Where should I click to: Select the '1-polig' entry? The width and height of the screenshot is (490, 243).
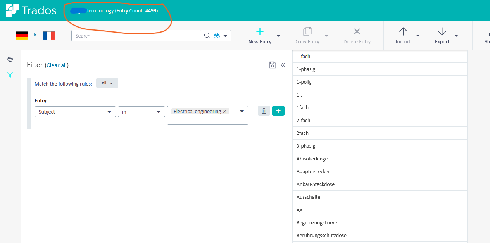[x=380, y=82]
